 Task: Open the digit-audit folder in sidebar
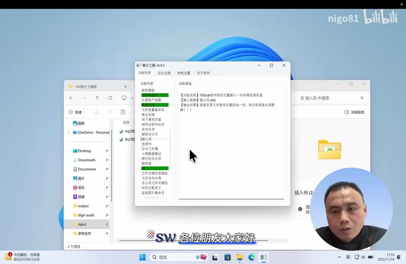point(84,215)
